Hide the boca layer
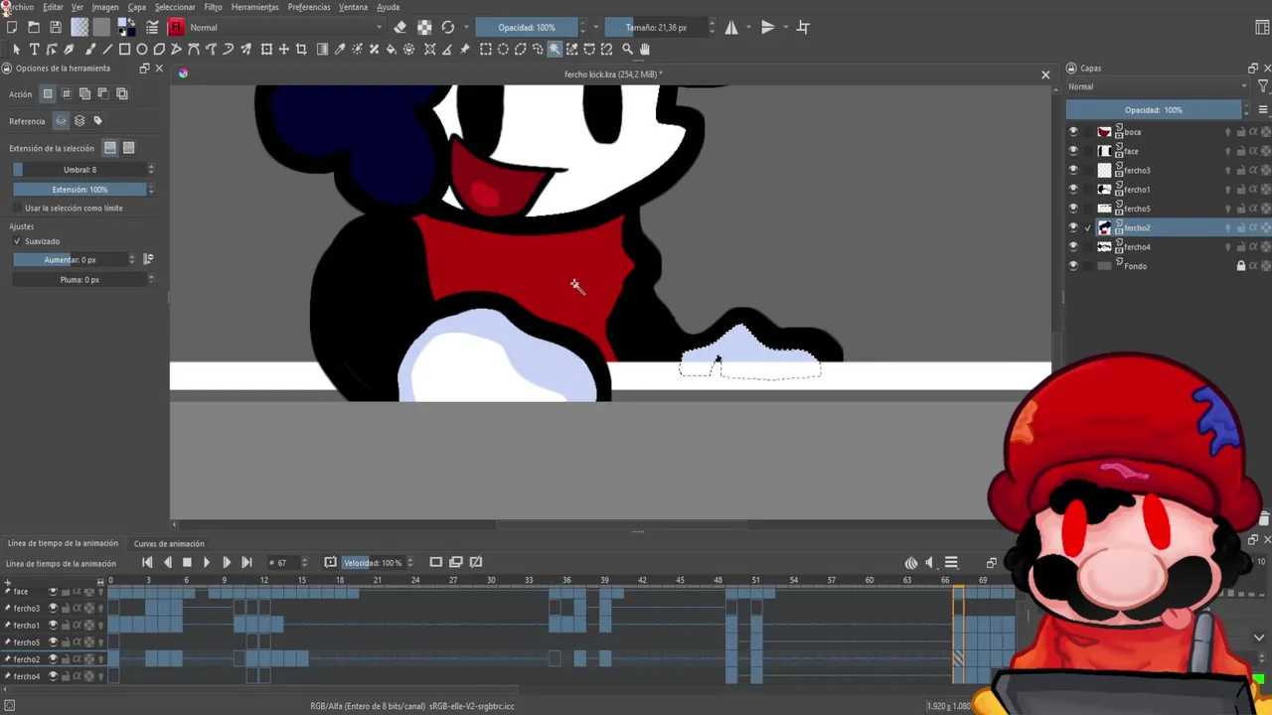 [1072, 131]
